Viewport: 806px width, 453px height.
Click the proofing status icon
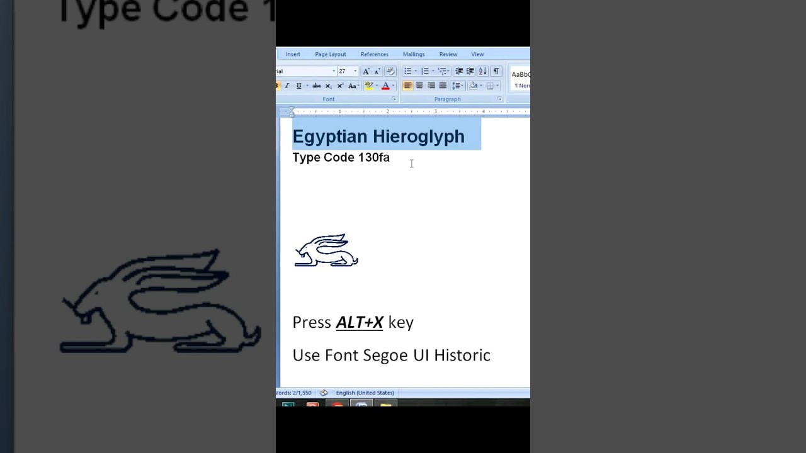pos(324,393)
